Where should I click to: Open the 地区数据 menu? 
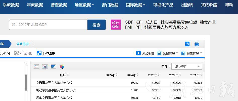pos(84,5)
